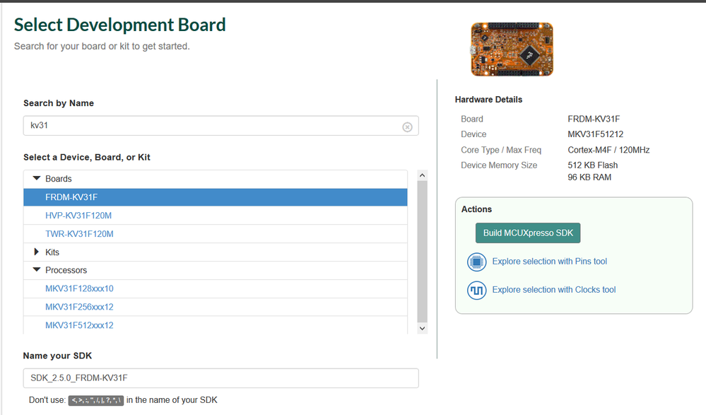Screen dimensions: 706x415
Task: Collapse the Boards tree section
Action: 37,179
